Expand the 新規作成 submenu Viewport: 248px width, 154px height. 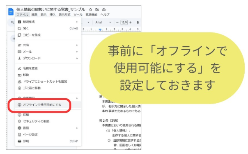click(x=48, y=22)
